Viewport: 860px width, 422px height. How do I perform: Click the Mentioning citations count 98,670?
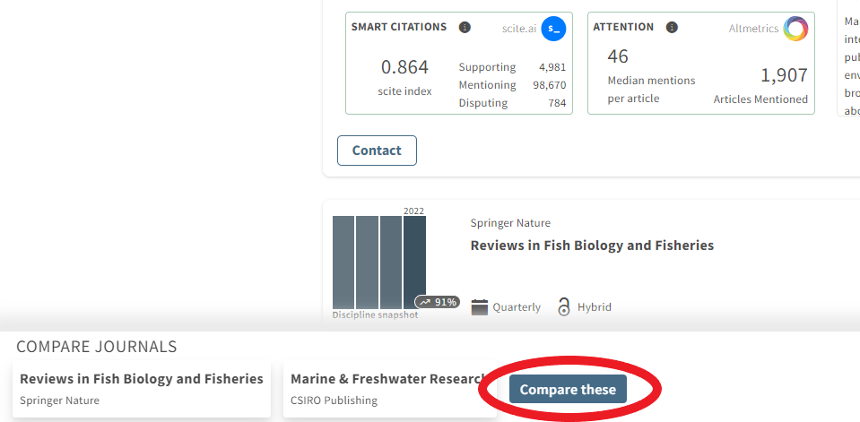549,85
